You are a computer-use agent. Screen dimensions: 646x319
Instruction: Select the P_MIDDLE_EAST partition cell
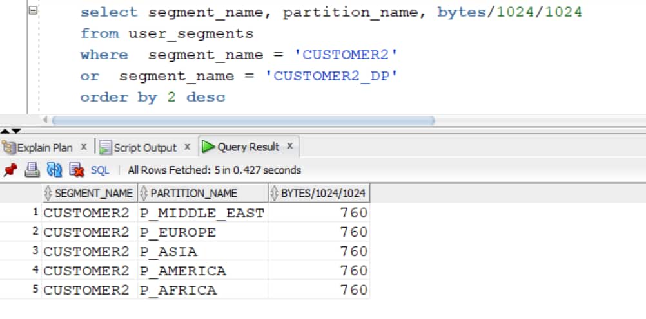coord(202,212)
